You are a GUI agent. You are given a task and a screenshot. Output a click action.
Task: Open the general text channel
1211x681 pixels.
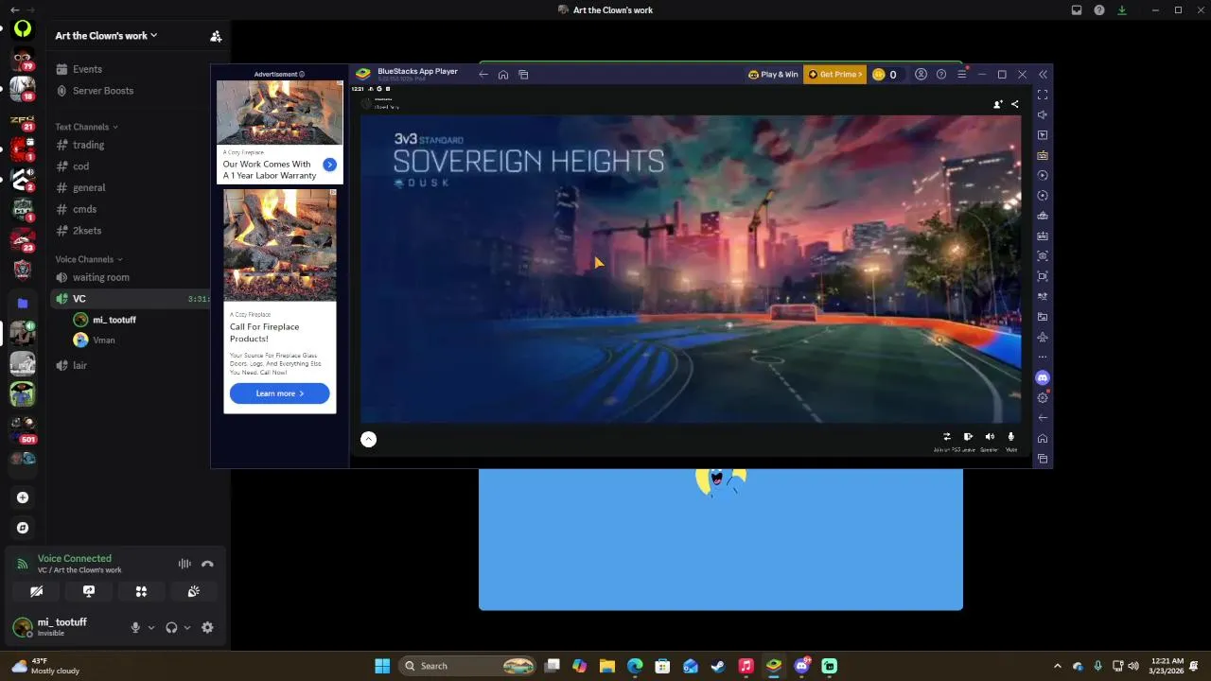[89, 187]
